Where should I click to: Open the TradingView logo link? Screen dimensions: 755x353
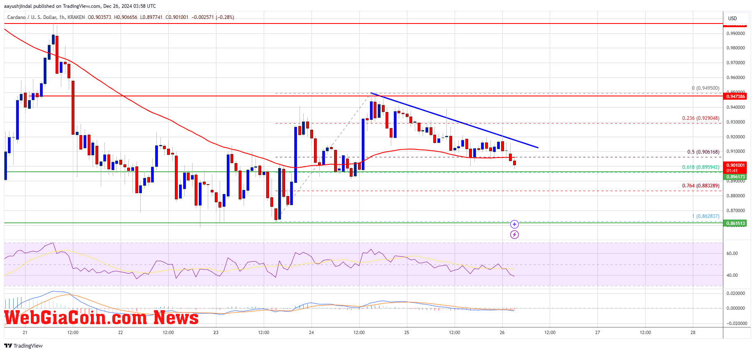23,346
